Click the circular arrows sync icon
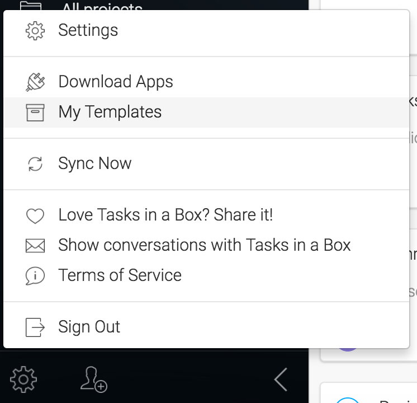417x403 pixels. tap(35, 163)
